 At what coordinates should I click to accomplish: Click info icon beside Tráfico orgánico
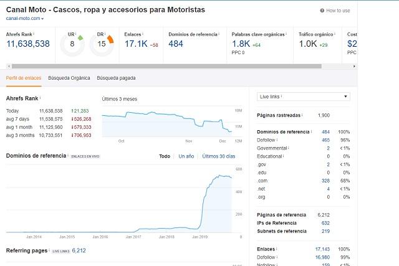click(335, 34)
